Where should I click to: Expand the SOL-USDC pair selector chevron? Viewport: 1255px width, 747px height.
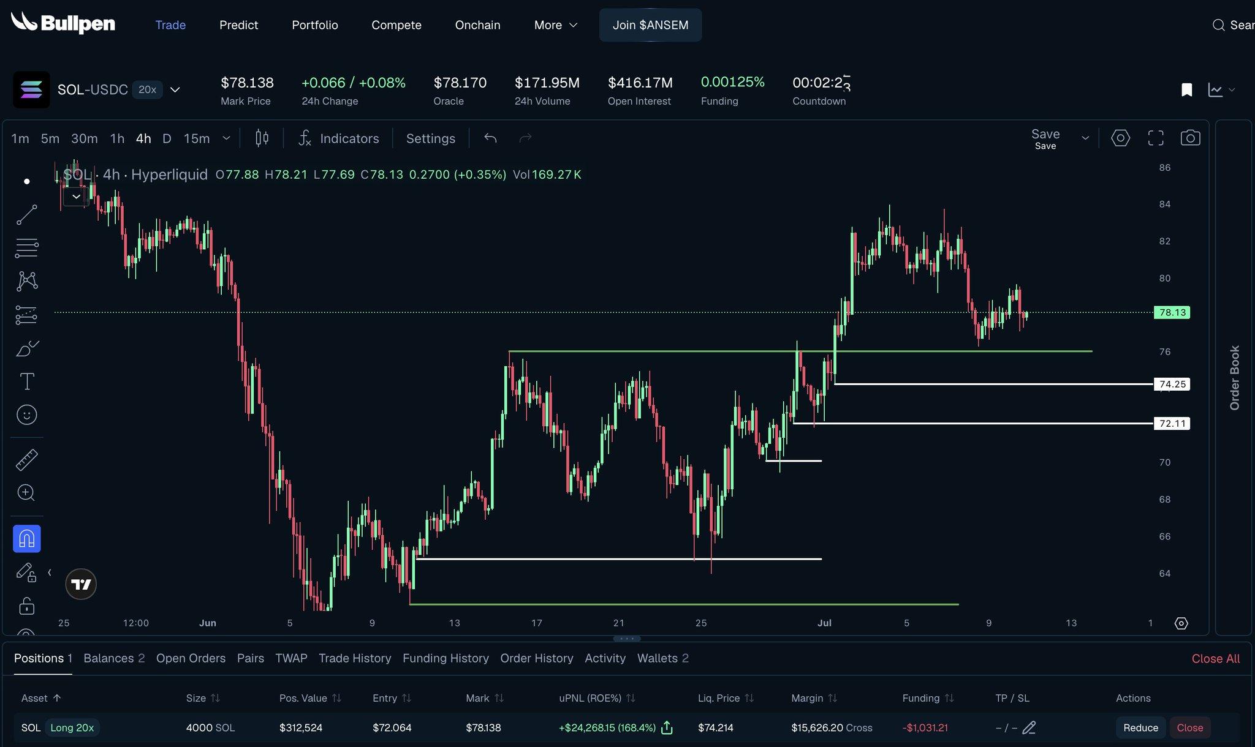pos(175,90)
